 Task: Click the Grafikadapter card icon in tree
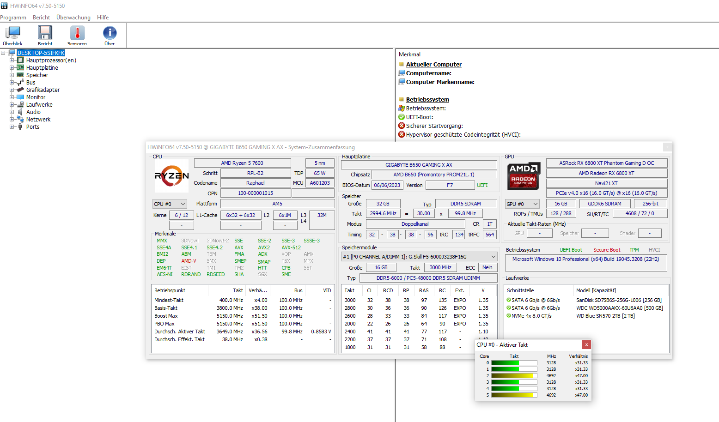pos(20,90)
